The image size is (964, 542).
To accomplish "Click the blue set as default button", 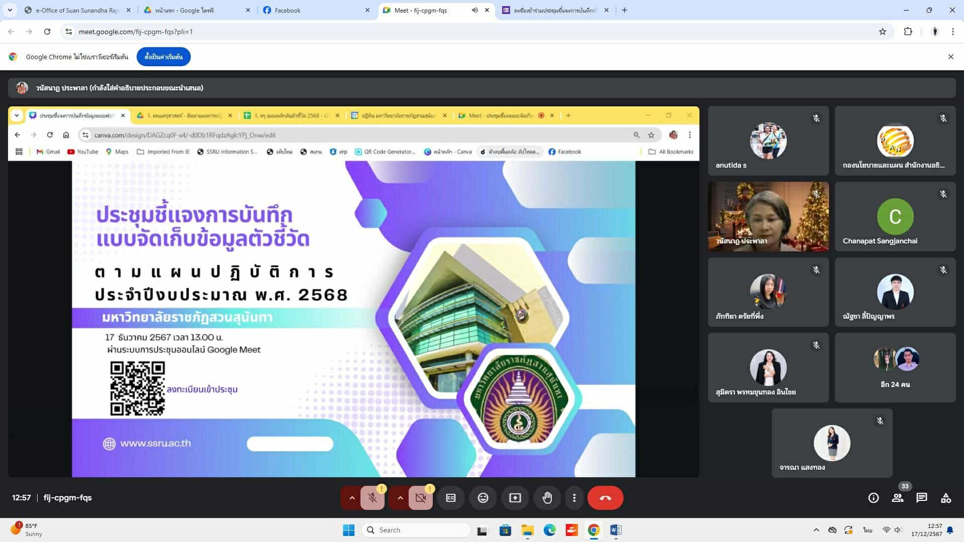I will [164, 57].
